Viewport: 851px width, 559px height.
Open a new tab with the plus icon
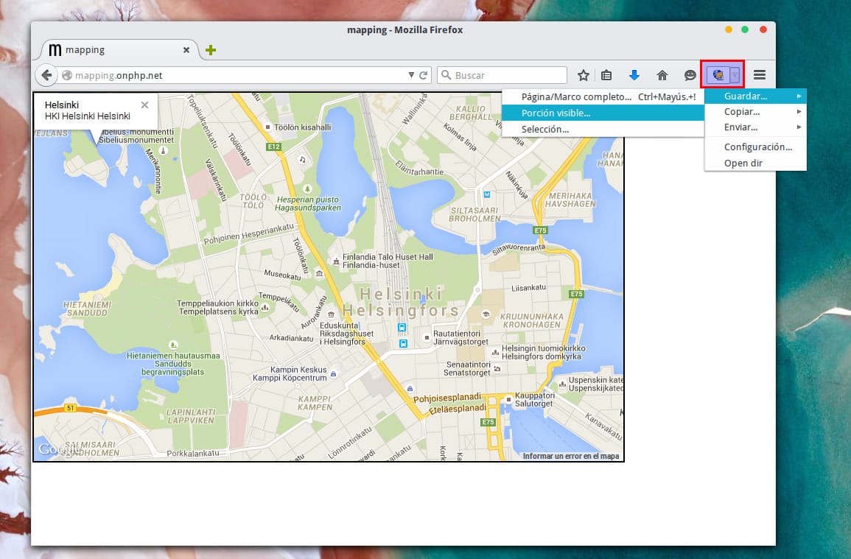(x=211, y=50)
